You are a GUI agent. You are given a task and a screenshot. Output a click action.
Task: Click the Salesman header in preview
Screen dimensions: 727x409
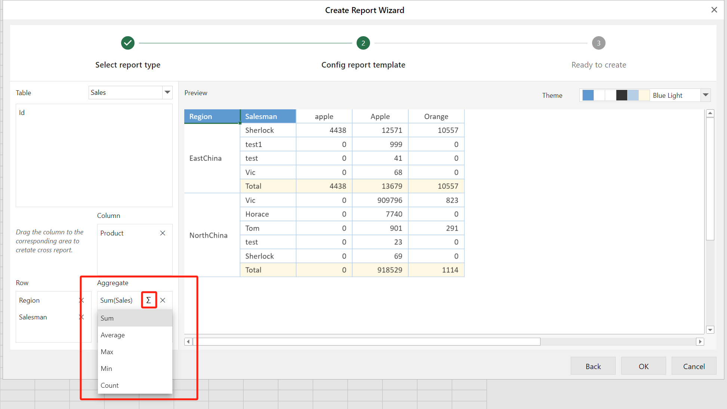tap(268, 116)
